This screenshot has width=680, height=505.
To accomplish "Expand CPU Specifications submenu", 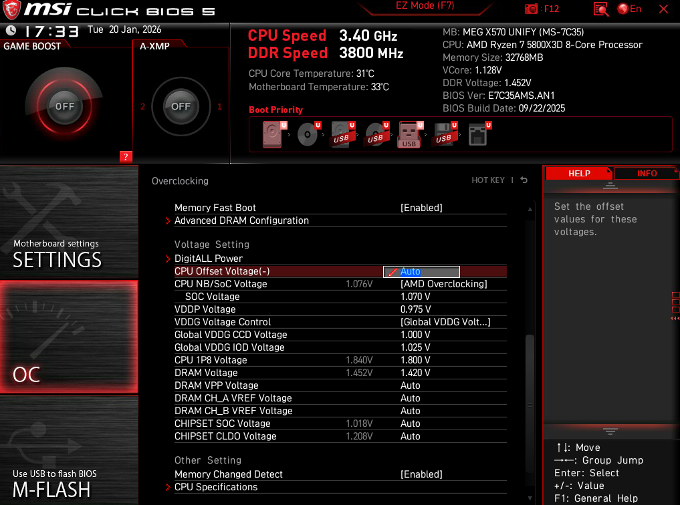I will click(x=216, y=487).
